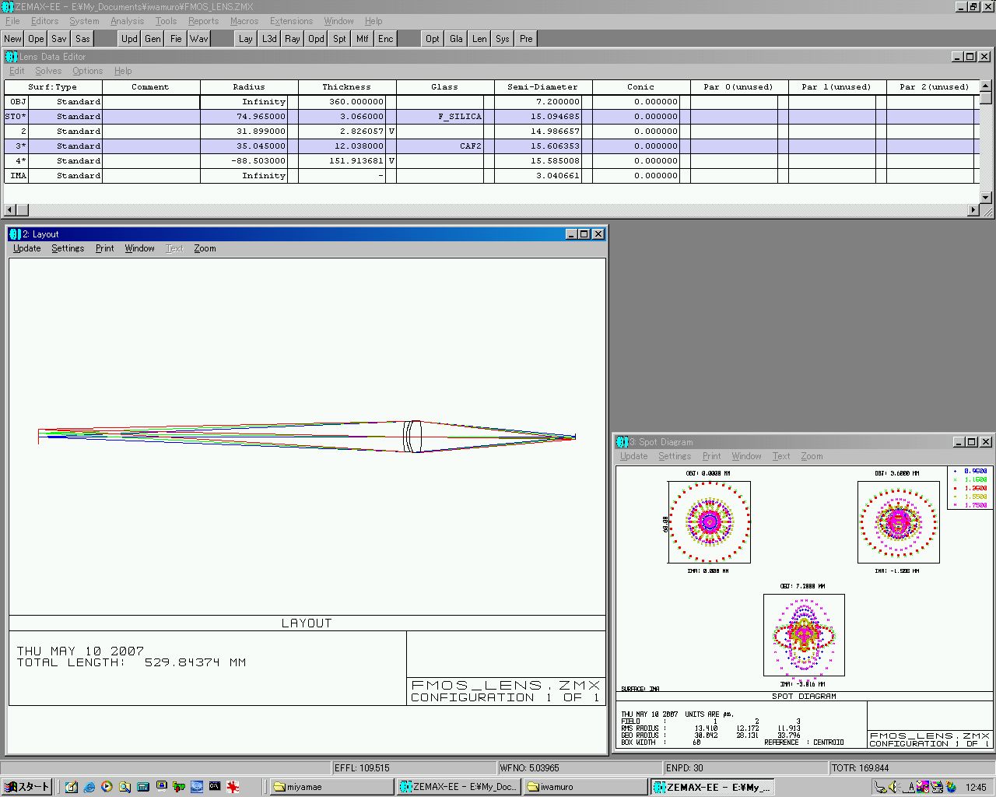The width and height of the screenshot is (996, 797).
Task: Open the Solves menu in Lens Data Editor
Action: [48, 71]
